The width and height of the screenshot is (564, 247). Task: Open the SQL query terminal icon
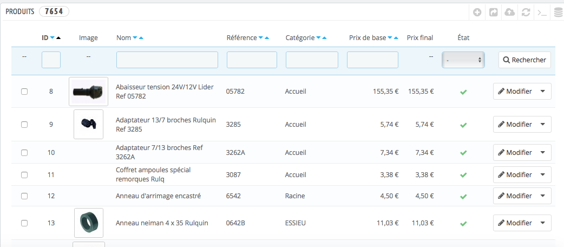coord(542,12)
